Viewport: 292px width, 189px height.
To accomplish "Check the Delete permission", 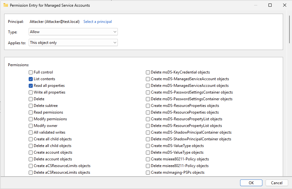I will click(x=31, y=99).
